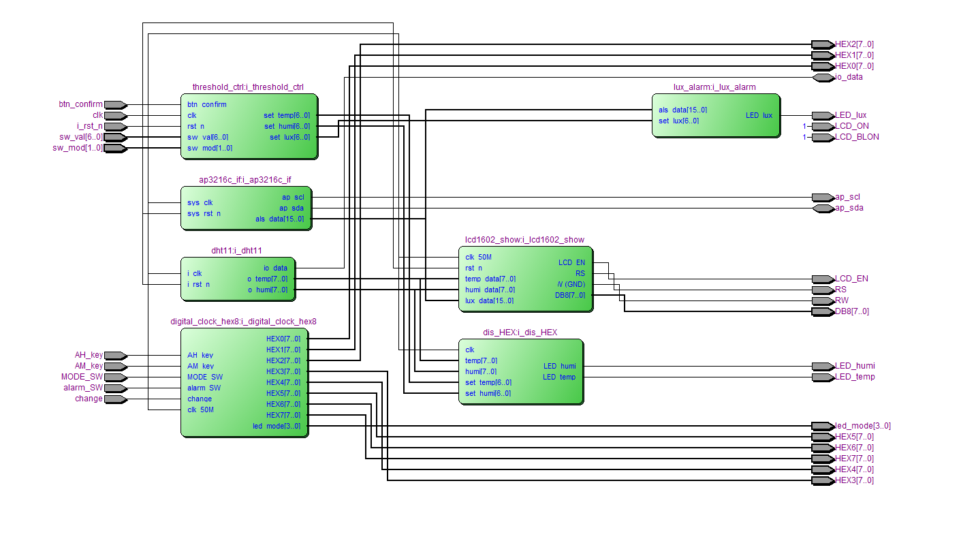
Task: Select the sw_mod[1..0] input pin symbol
Action: (x=115, y=149)
